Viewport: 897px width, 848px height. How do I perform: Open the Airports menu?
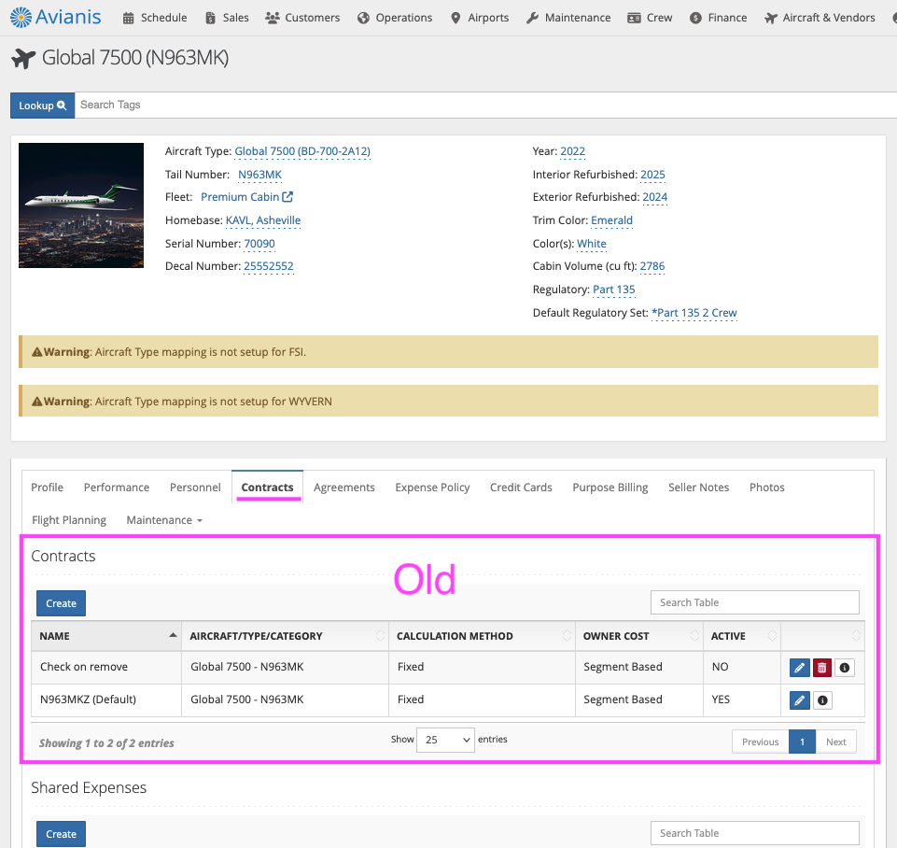point(480,18)
